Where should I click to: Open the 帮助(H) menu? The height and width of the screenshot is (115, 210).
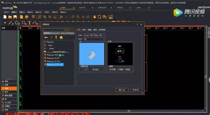click(63, 12)
